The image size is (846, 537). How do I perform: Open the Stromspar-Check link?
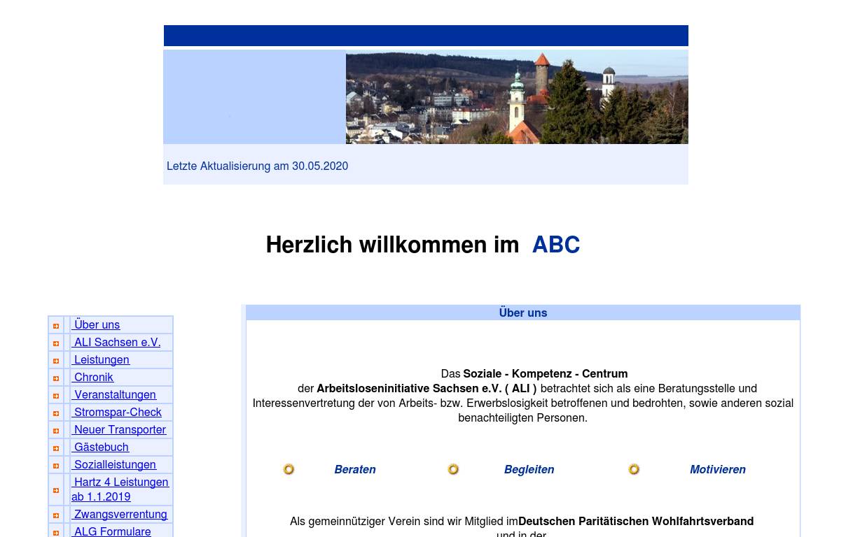[x=118, y=412]
